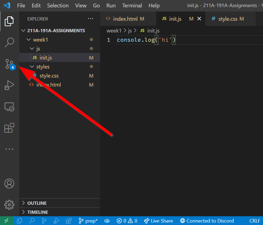Switch to the index.html tab
Viewport: 263px width, 225px height.
tap(125, 19)
